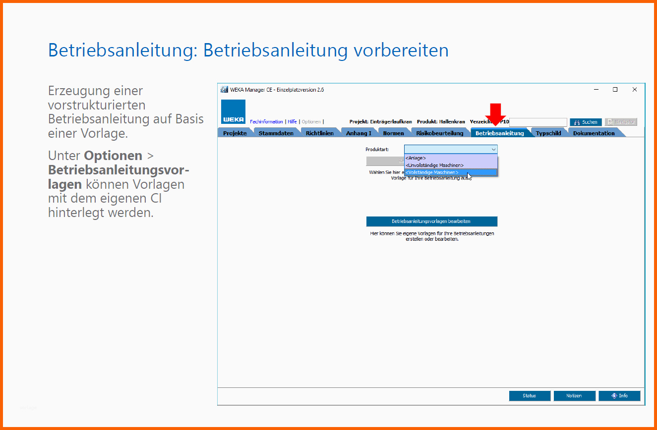Click the WEKA logo in the header
The image size is (657, 430).
point(233,111)
